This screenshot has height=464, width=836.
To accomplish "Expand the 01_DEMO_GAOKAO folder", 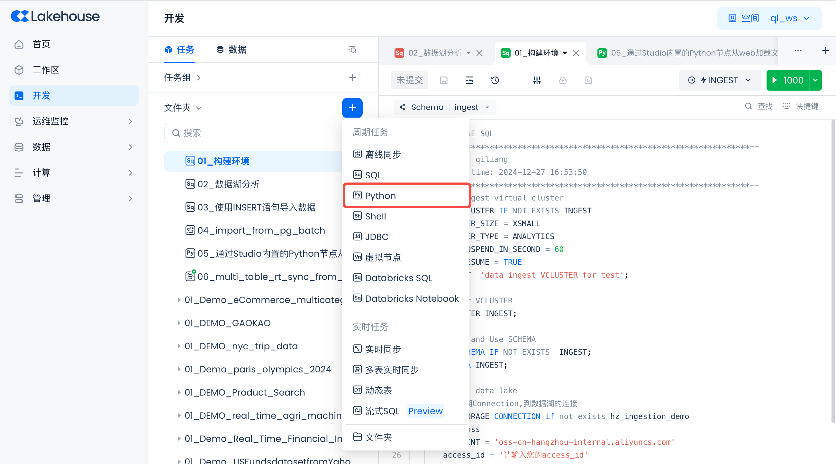I will pos(179,323).
